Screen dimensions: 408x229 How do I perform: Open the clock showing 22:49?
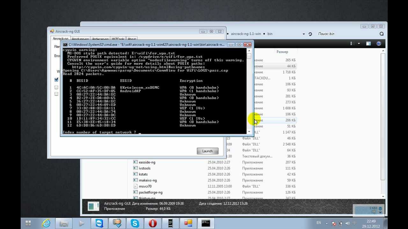tap(371, 223)
